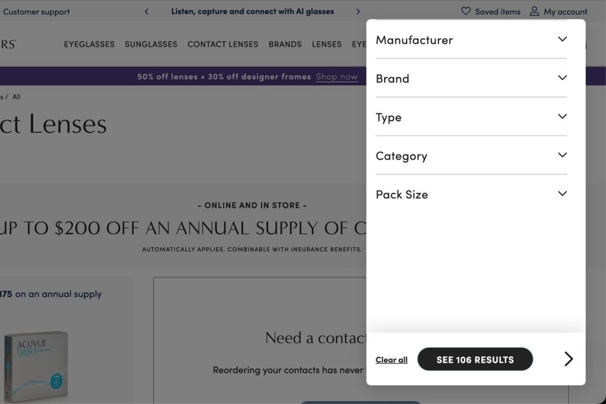The width and height of the screenshot is (606, 404).
Task: Open My account user icon
Action: (x=534, y=11)
